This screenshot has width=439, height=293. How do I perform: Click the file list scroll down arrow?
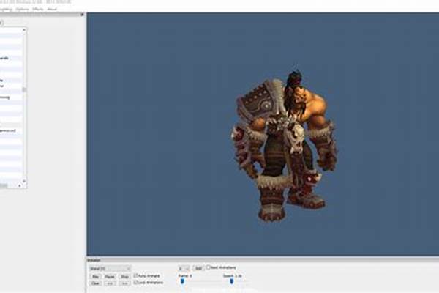coord(24,182)
